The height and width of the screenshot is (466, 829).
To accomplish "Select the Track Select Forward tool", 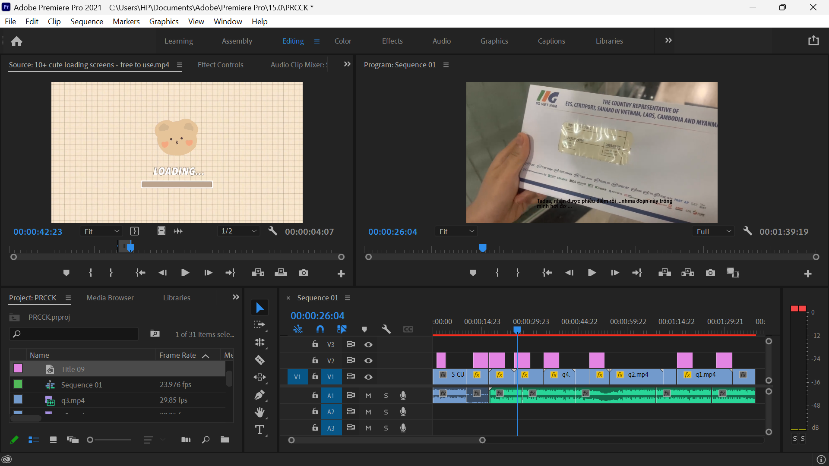I will pyautogui.click(x=259, y=325).
